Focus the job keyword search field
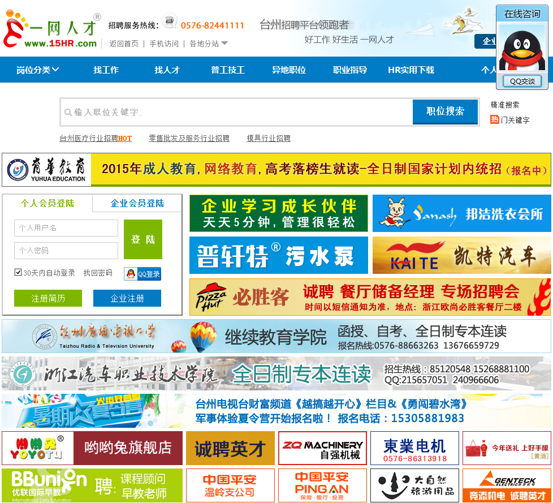Viewport: 553px width, 503px height. pos(236,112)
